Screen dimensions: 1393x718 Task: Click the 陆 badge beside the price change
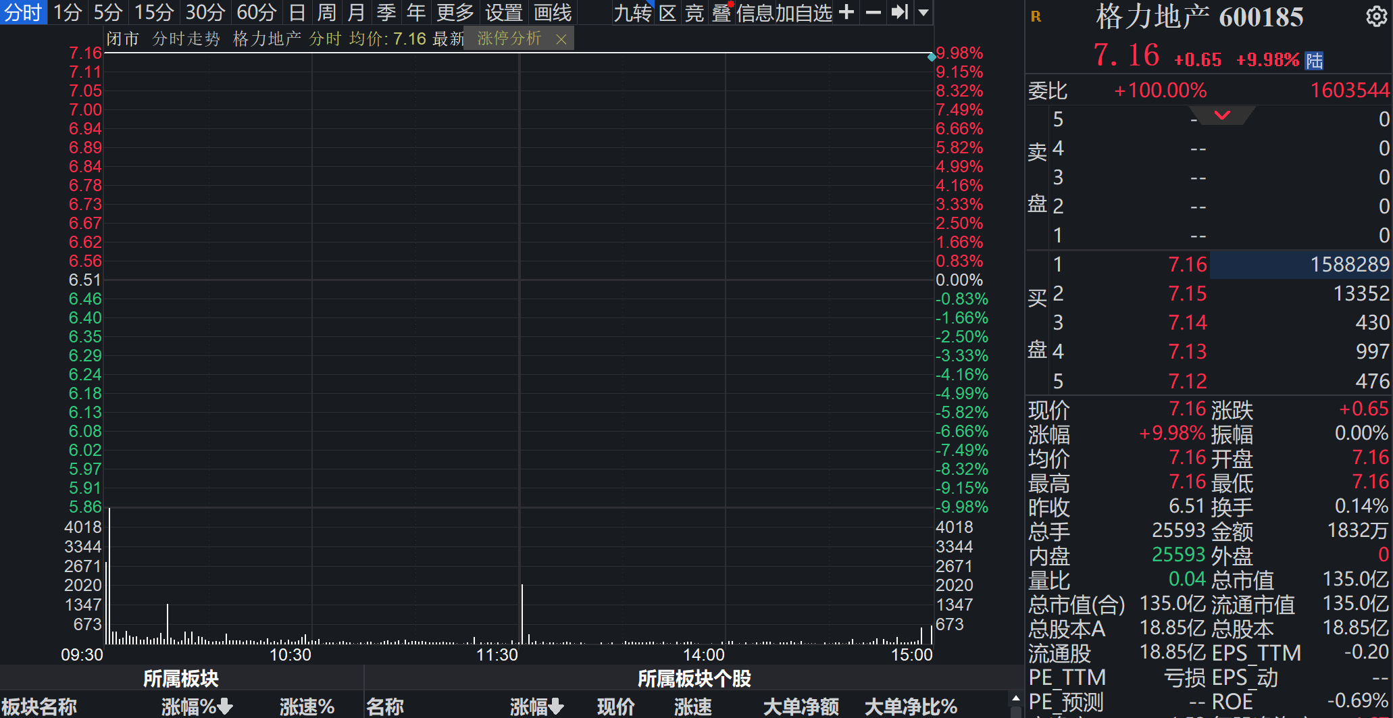[1314, 61]
